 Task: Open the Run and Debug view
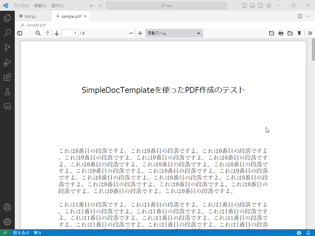coord(7,62)
